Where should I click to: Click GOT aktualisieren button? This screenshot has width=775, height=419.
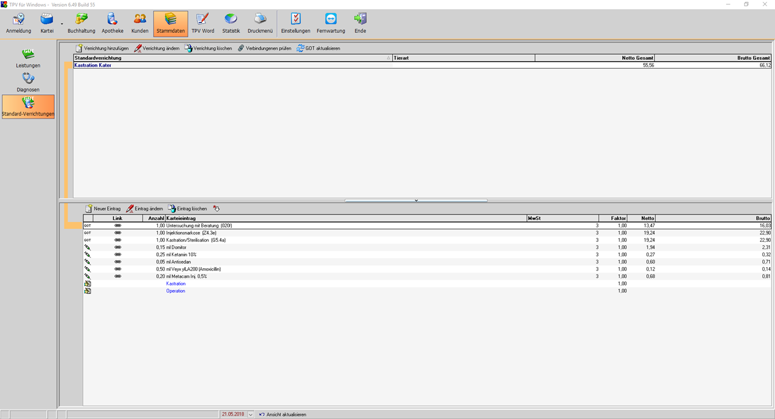pyautogui.click(x=318, y=48)
